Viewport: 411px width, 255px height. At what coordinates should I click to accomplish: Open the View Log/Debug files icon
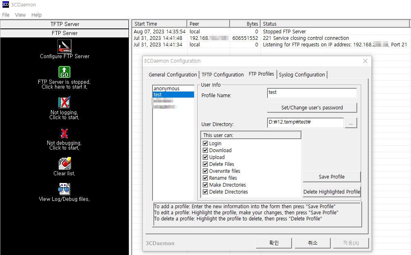64,189
